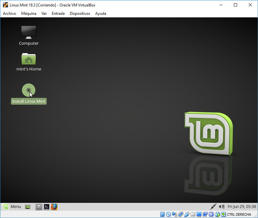This screenshot has width=258, height=218.
Task: Launch the file manager from the panel
Action: point(39,207)
